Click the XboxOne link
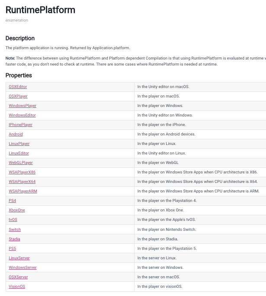Image resolution: width=266 pixels, height=296 pixels. [17, 210]
